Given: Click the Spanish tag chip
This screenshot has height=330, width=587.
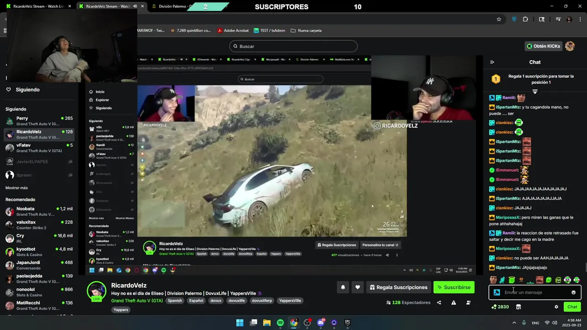Looking at the screenshot, I should 175,301.
